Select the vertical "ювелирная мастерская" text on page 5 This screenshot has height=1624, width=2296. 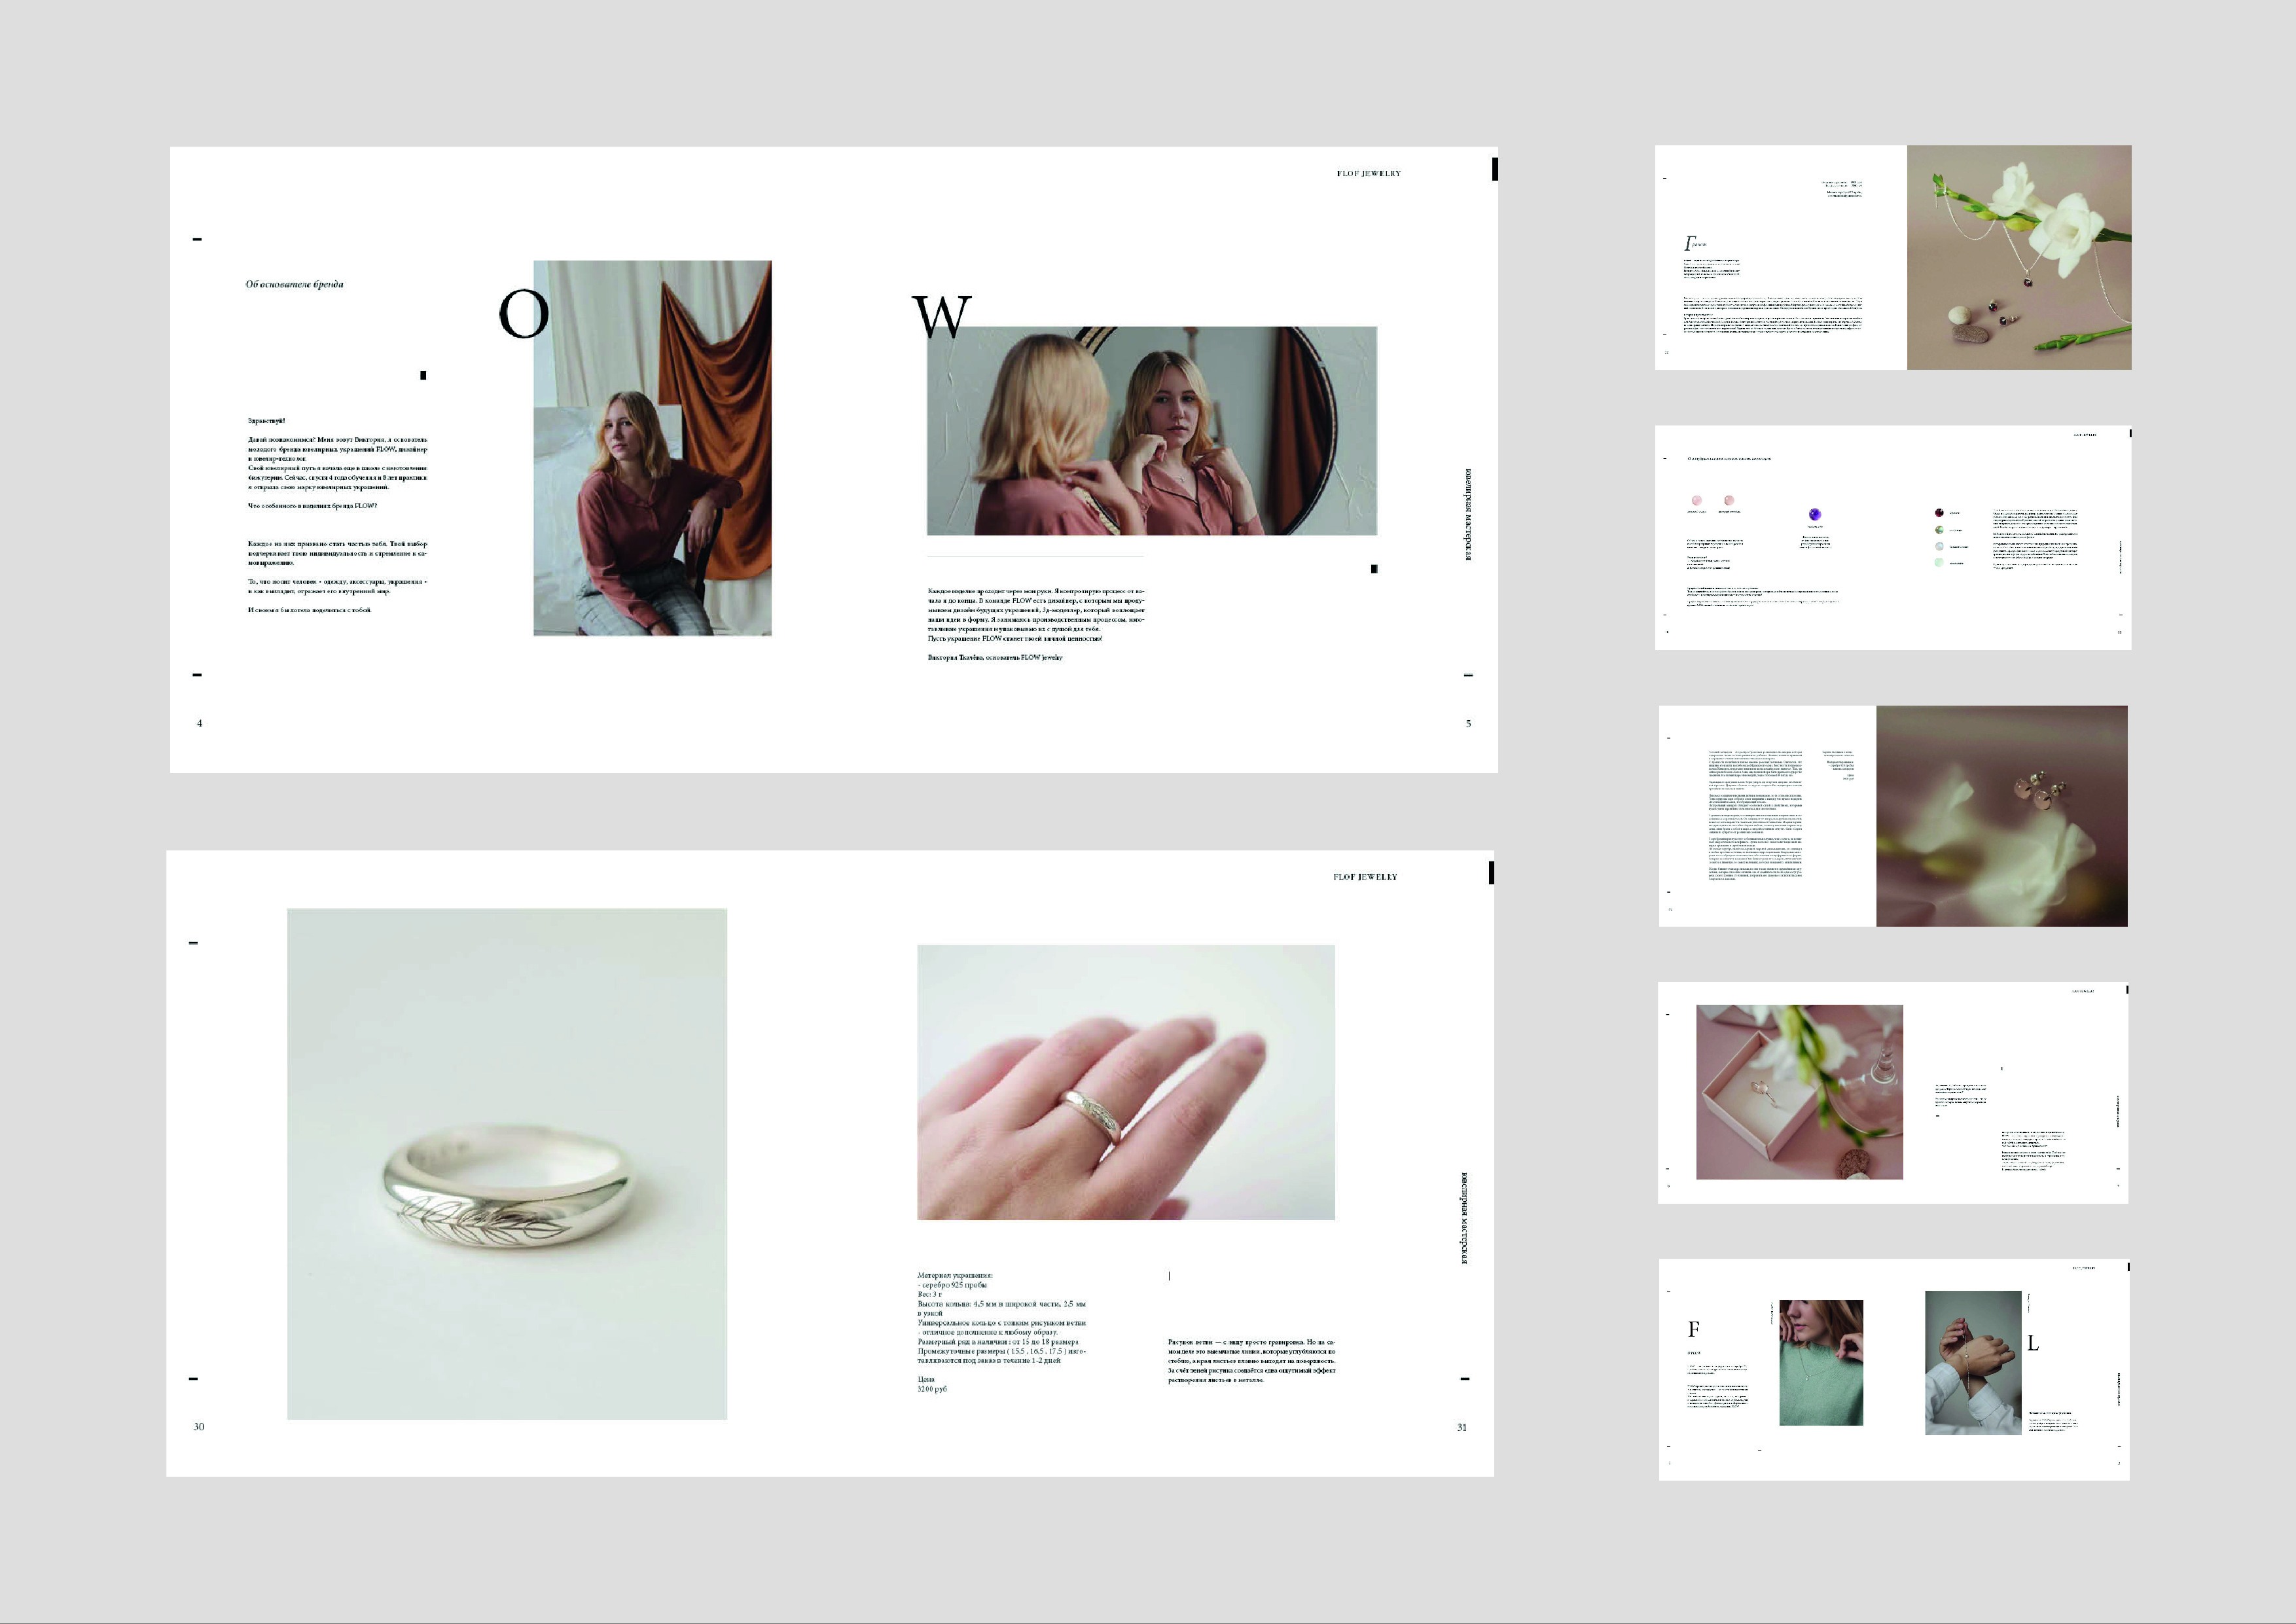point(1468,514)
